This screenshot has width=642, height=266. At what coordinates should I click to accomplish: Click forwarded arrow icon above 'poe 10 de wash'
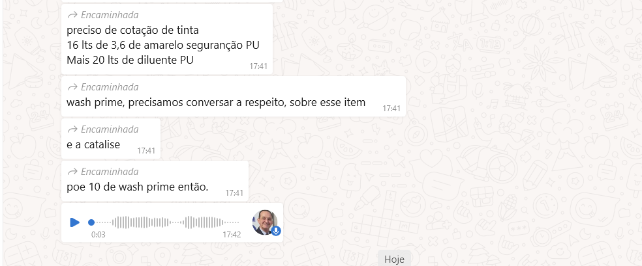click(x=72, y=171)
